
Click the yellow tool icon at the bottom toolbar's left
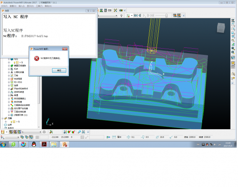3,132
